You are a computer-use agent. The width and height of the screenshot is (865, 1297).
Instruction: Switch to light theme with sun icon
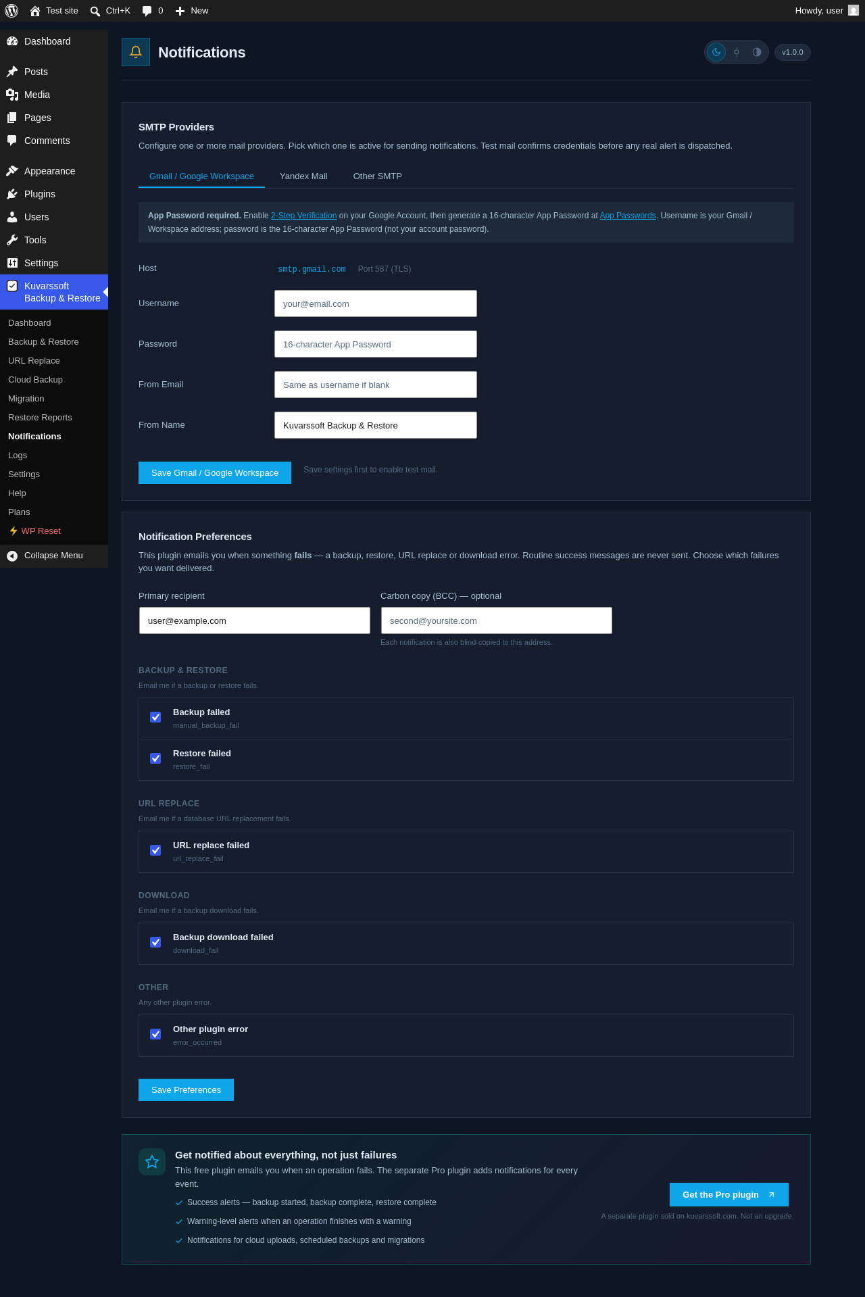click(737, 52)
